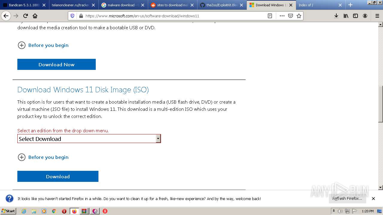Expand first Before you begin section

coord(43,45)
